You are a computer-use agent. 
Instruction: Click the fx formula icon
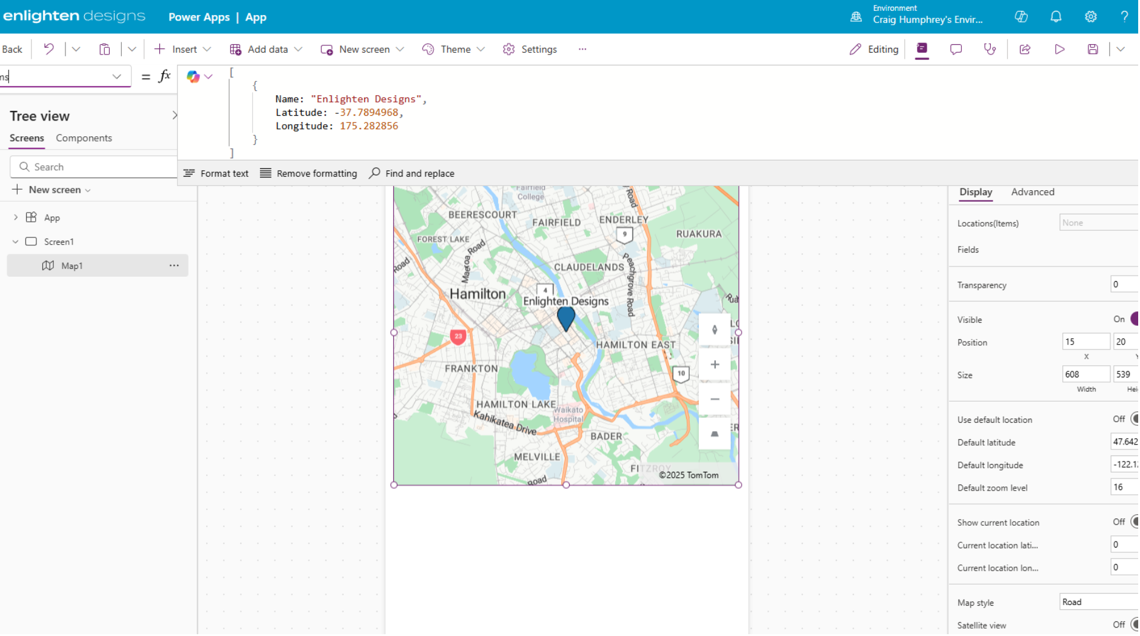(164, 76)
